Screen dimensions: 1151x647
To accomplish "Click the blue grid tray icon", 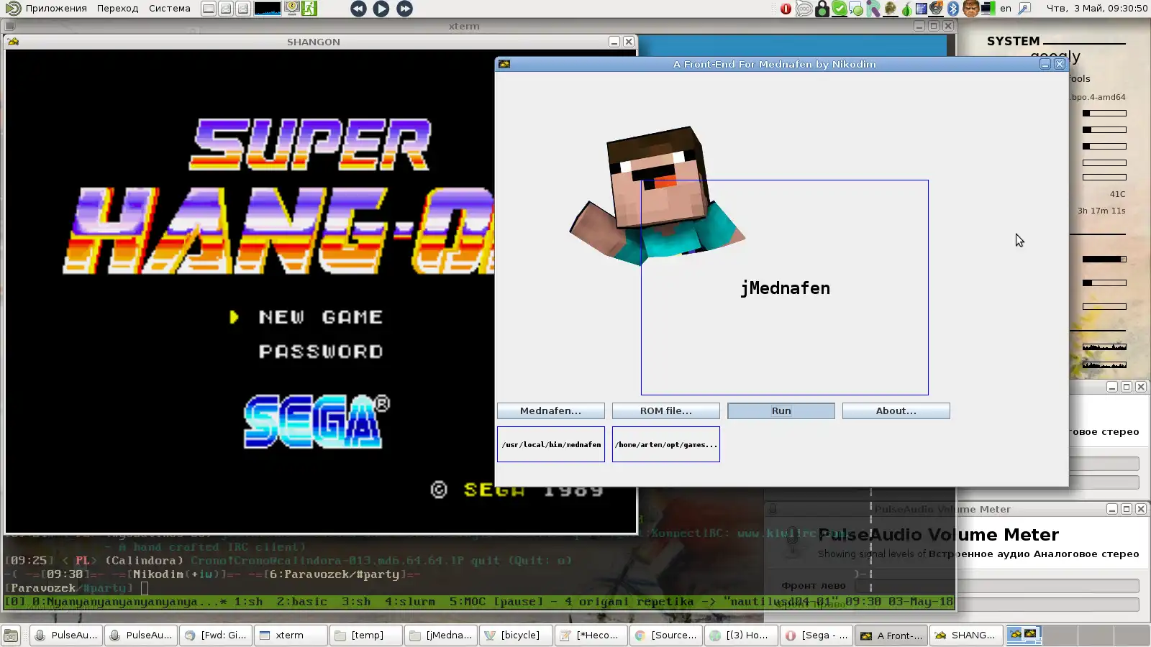I will [x=921, y=9].
